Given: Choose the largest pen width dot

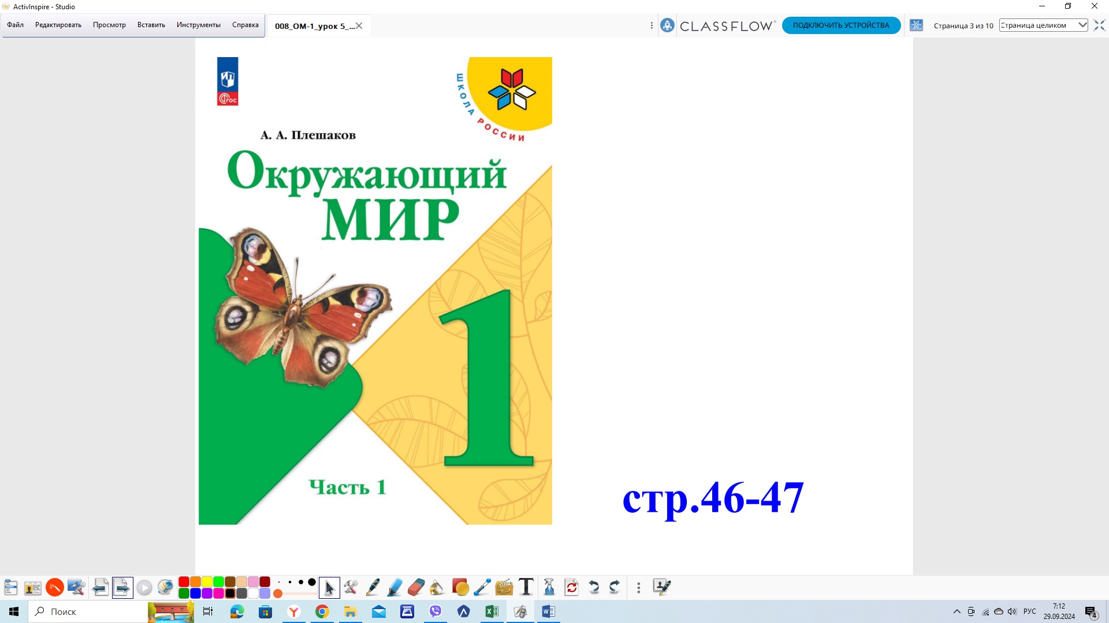Looking at the screenshot, I should point(312,582).
